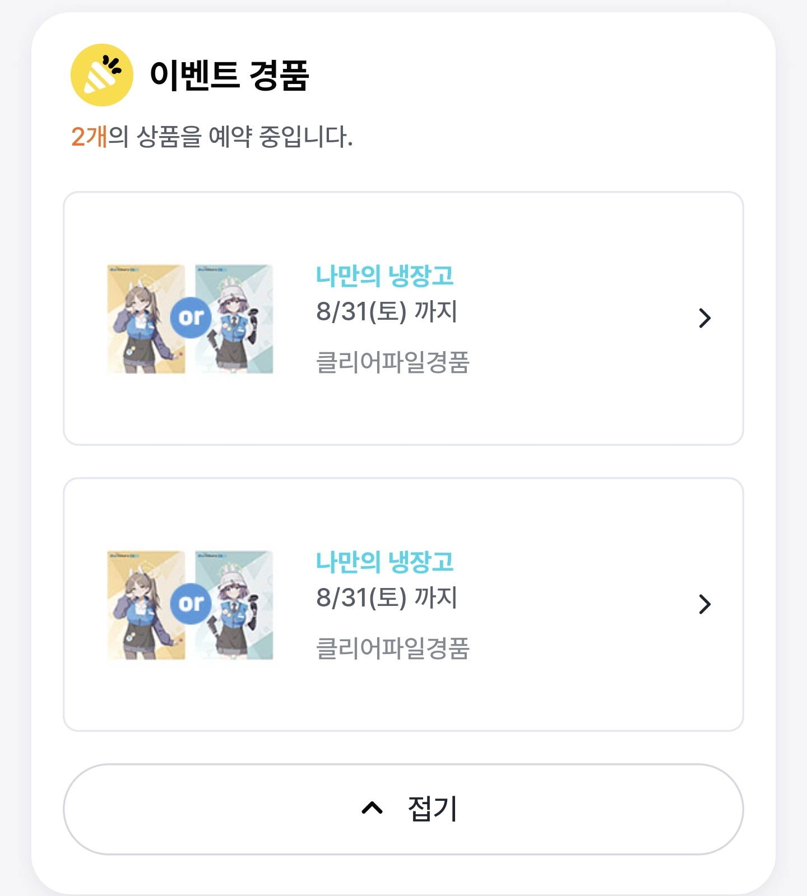Tap the blue "or" badge in first card
This screenshot has width=807, height=896.
tap(191, 318)
